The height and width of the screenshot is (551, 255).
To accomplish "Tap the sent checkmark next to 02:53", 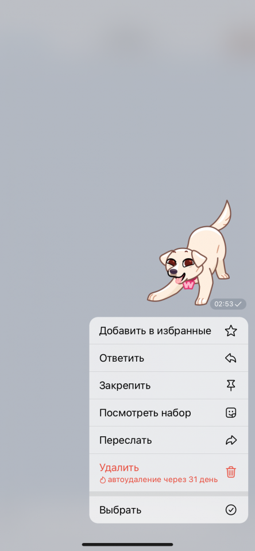I will 238,304.
